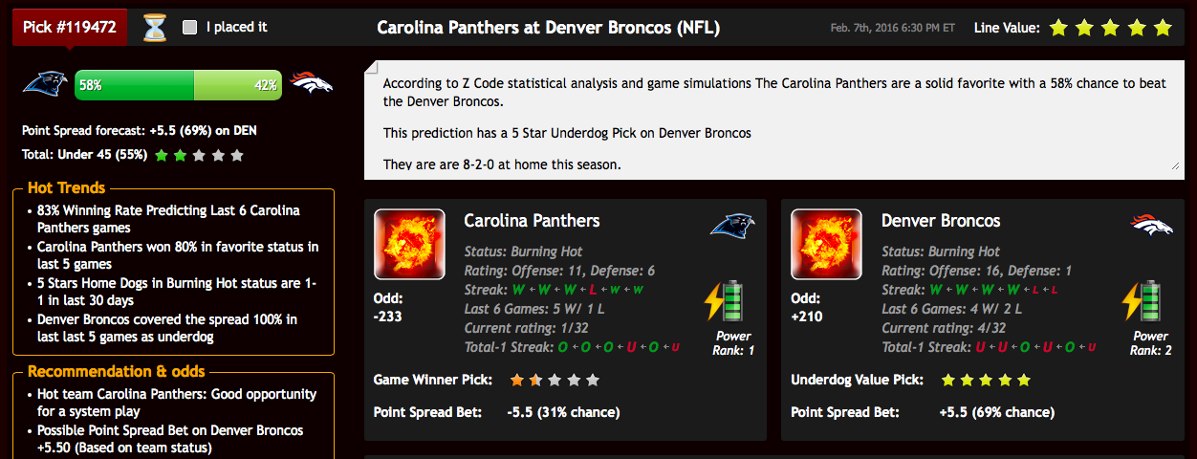Click the Denver Broncos team name heading
Viewport: 1197px width, 459px height.
pos(941,221)
